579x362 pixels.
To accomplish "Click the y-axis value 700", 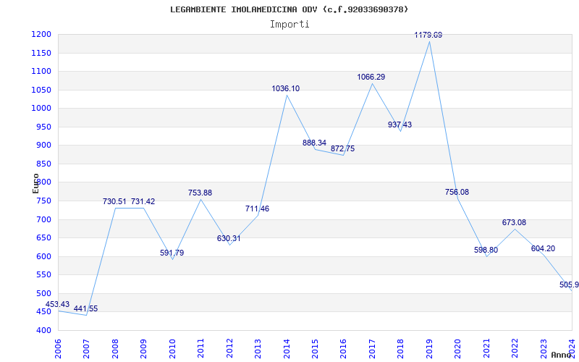I will pos(43,219).
